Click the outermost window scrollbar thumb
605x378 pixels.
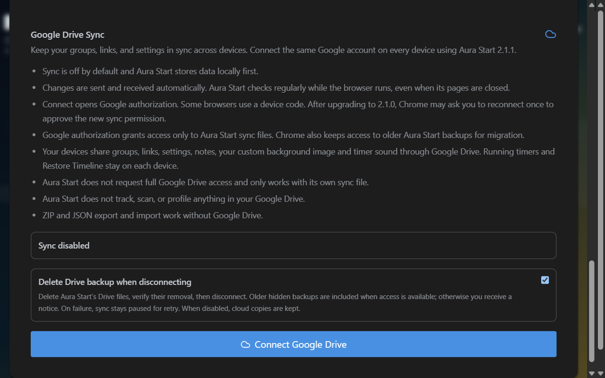coord(601,180)
